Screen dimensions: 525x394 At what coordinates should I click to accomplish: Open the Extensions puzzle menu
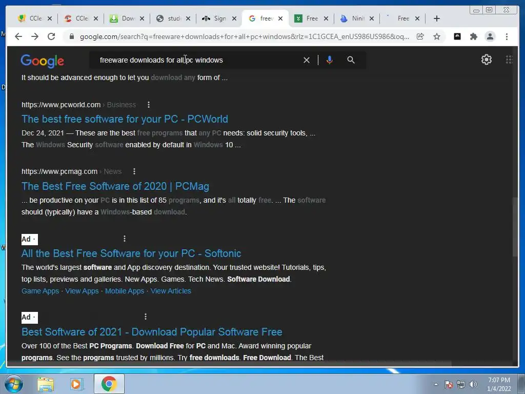point(473,36)
